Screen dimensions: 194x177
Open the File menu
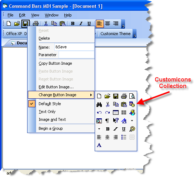coord(10,15)
